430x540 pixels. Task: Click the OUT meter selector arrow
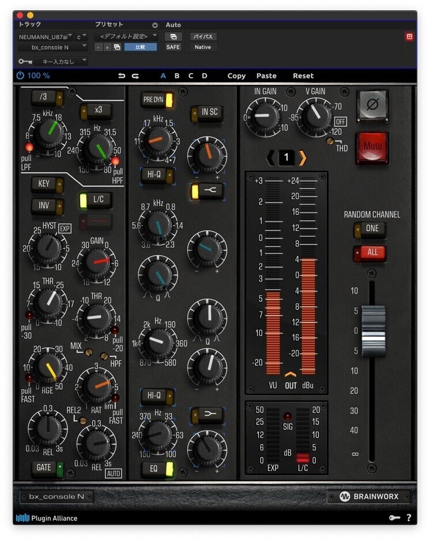[291, 374]
